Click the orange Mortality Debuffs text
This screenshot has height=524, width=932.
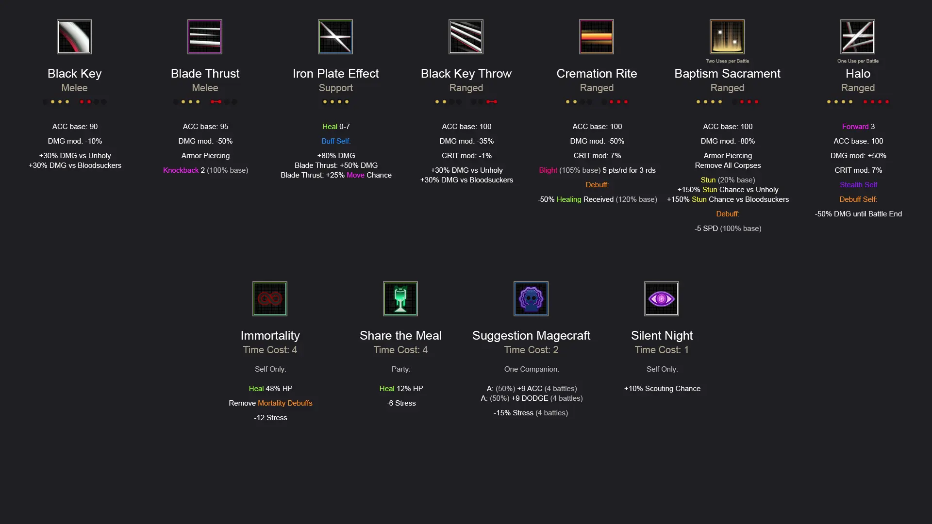pyautogui.click(x=285, y=403)
